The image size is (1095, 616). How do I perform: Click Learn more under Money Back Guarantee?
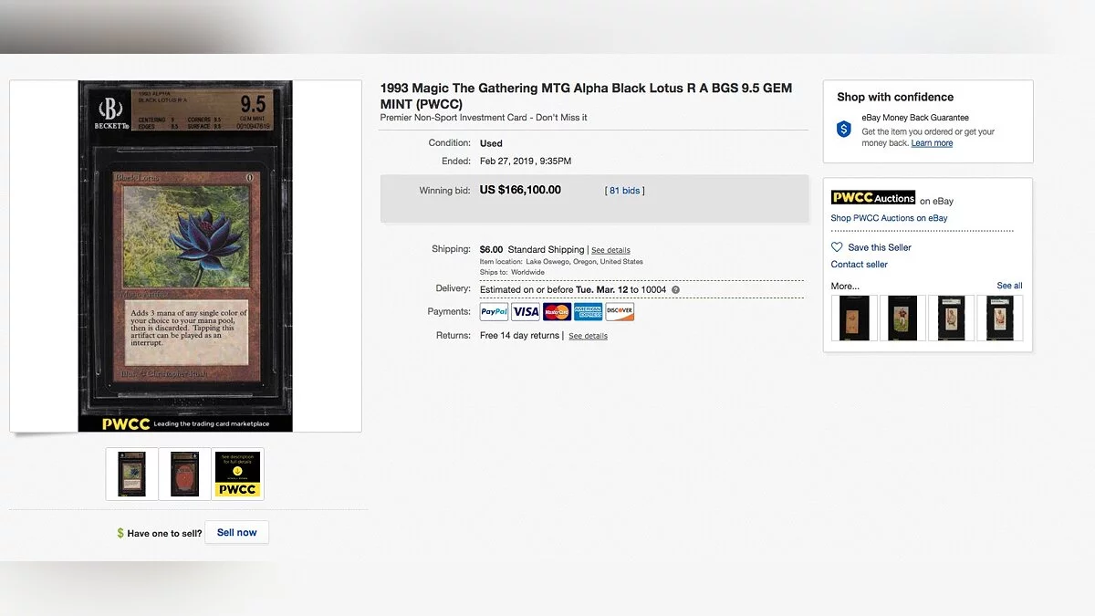932,143
